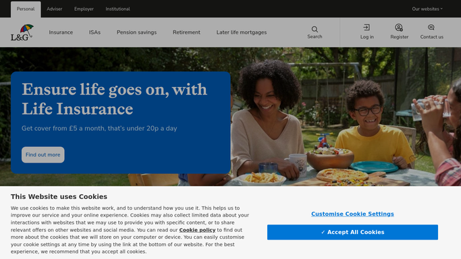Click the Life Insurance hero heading

pos(114,99)
